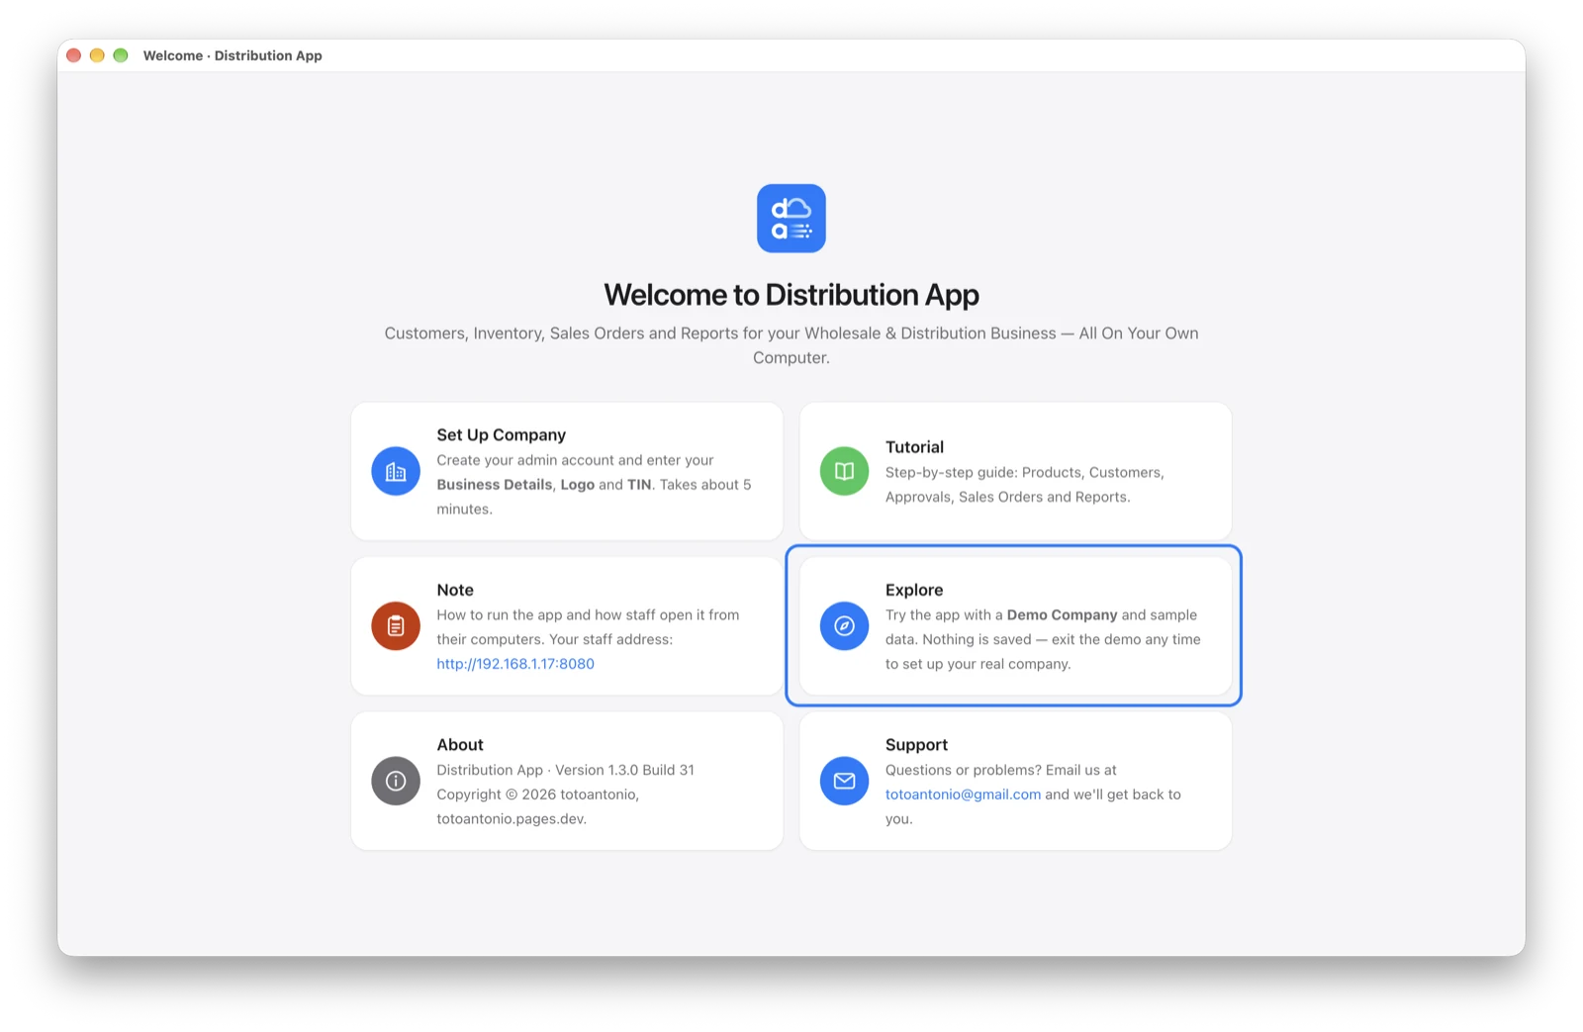Maximize the window with the green button

(x=121, y=55)
